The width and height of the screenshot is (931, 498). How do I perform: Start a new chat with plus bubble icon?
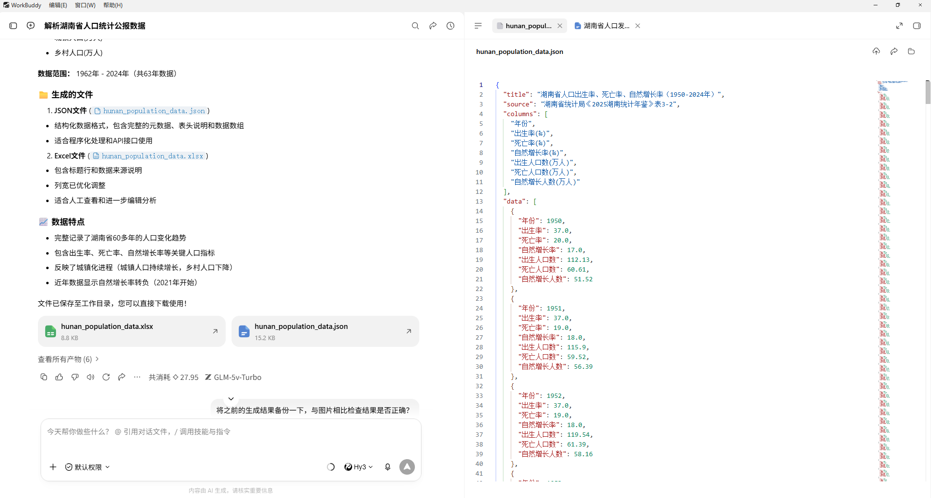31,26
